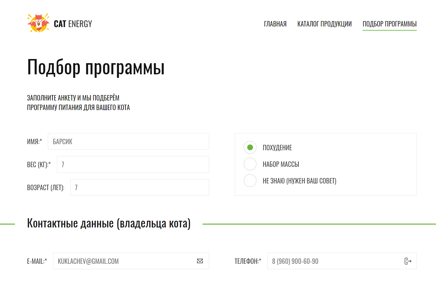
Task: Click into the Возраст (лет) input field
Action: tap(140, 187)
